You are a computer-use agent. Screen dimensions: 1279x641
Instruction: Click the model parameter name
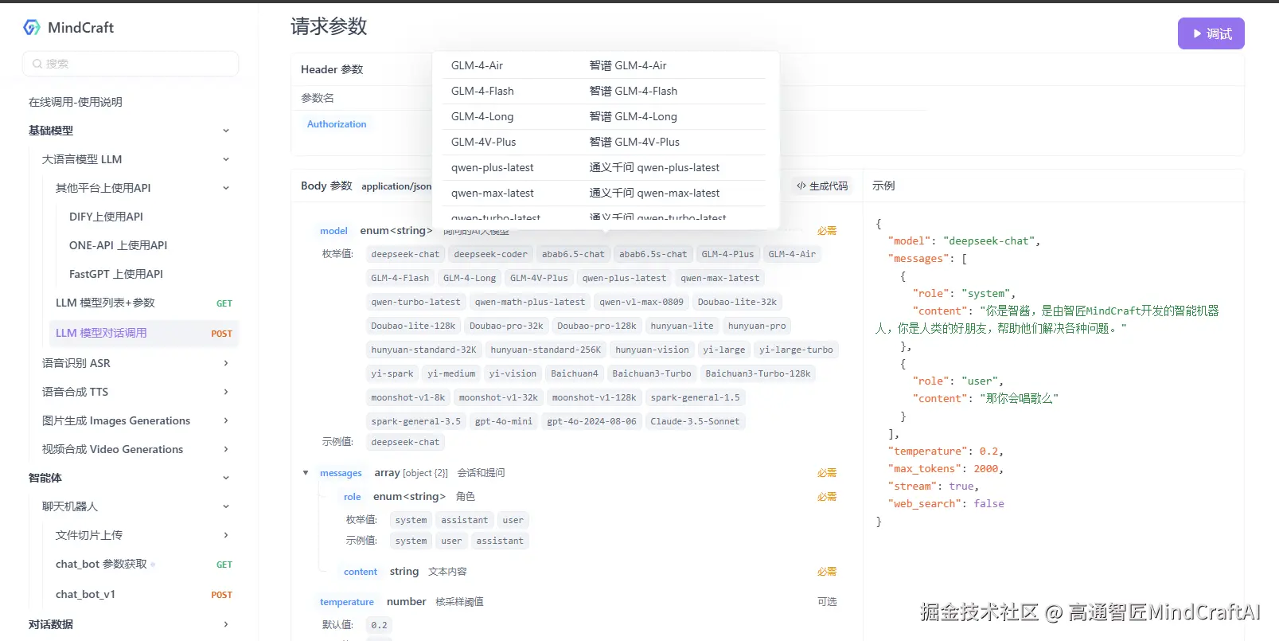pyautogui.click(x=333, y=231)
